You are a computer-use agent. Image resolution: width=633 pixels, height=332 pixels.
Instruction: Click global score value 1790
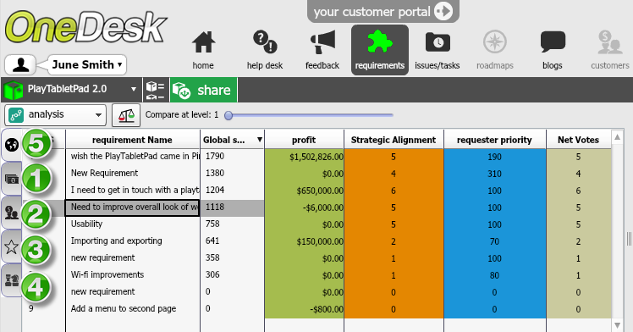[x=215, y=156]
